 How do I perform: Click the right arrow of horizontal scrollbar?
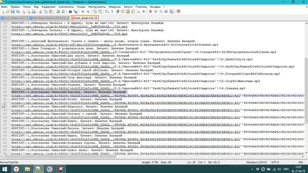point(303,156)
